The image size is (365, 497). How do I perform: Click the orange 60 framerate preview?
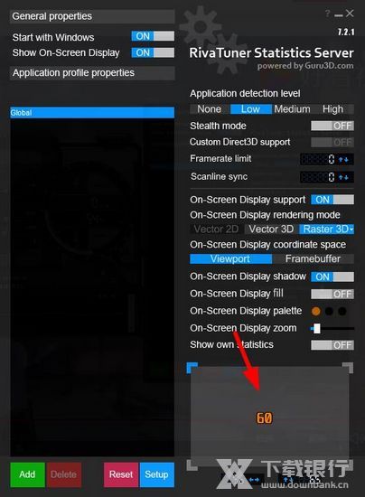pyautogui.click(x=264, y=417)
